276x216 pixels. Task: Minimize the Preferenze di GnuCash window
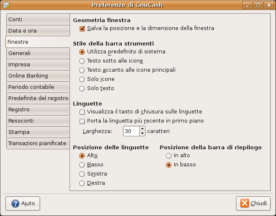click(x=247, y=5)
